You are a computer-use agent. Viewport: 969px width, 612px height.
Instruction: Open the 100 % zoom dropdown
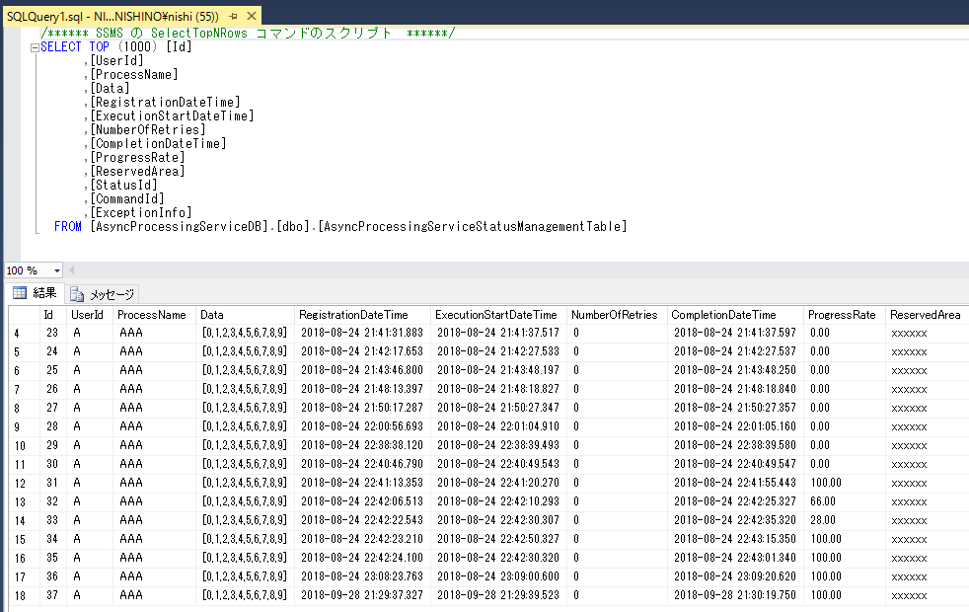tap(57, 270)
